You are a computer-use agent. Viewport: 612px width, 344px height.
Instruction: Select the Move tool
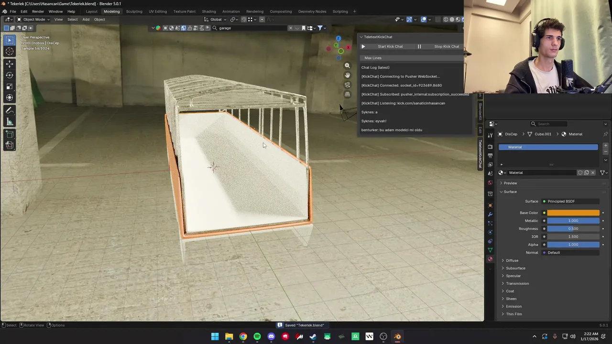(x=10, y=64)
